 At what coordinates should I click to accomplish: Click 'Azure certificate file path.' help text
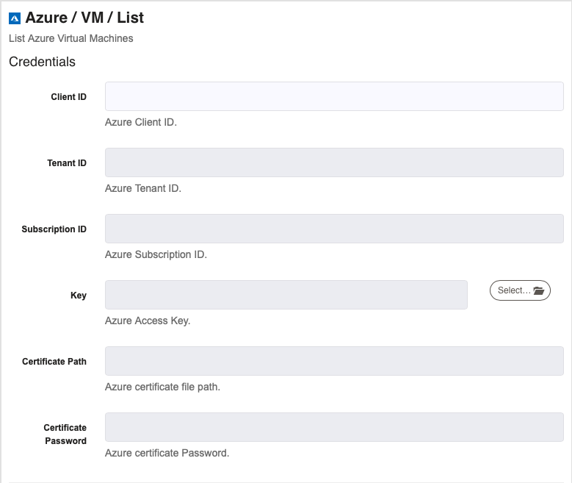[163, 387]
